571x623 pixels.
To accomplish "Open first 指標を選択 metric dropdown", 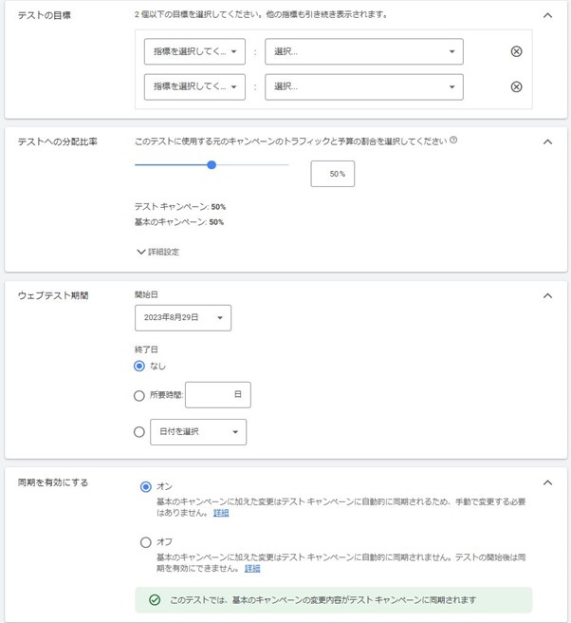I will click(194, 51).
